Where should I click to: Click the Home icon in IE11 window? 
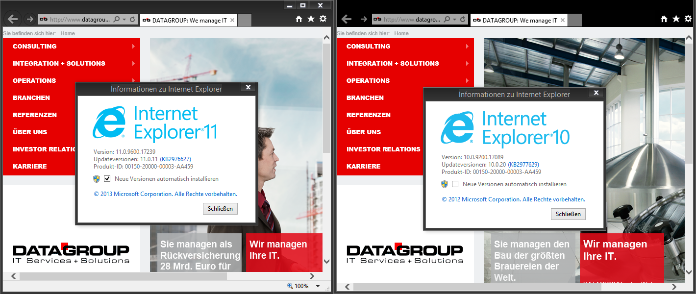pyautogui.click(x=299, y=19)
